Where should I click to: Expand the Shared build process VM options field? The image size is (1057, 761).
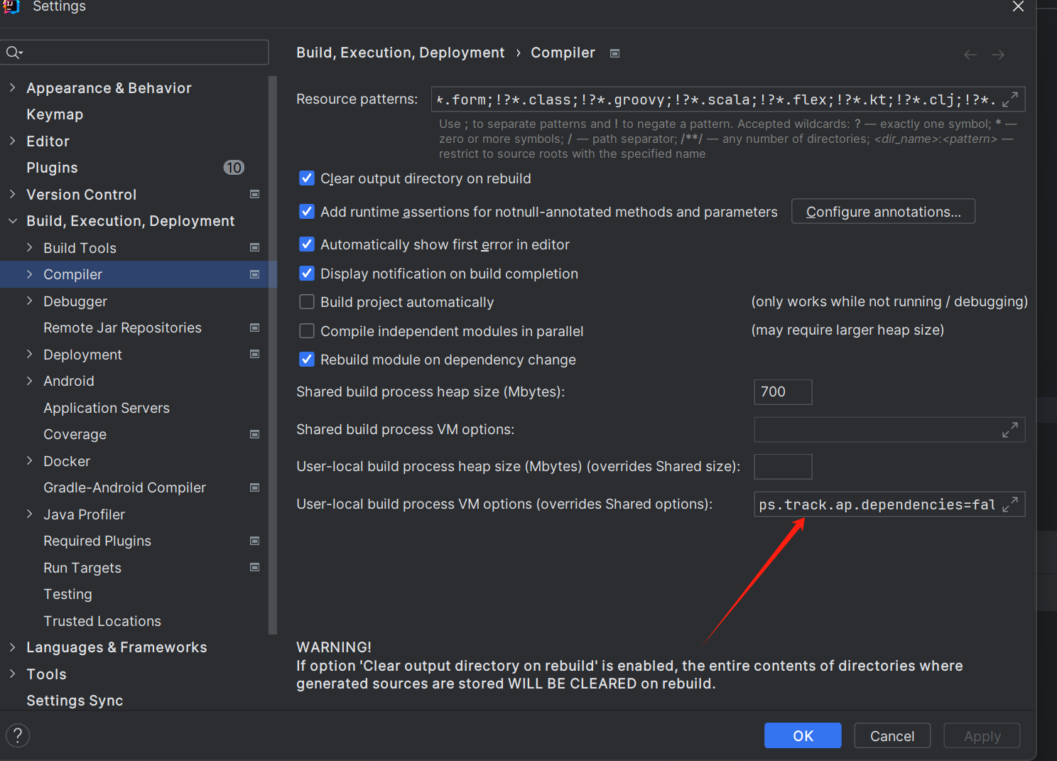coord(1010,430)
